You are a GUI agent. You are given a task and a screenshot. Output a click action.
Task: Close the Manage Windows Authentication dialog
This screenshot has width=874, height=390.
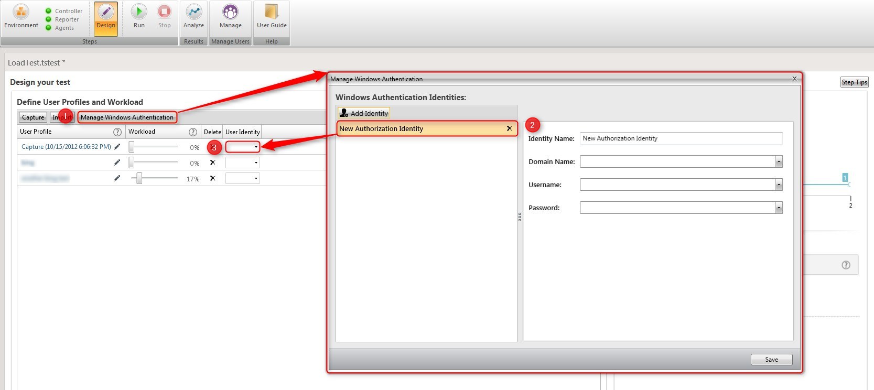(794, 79)
